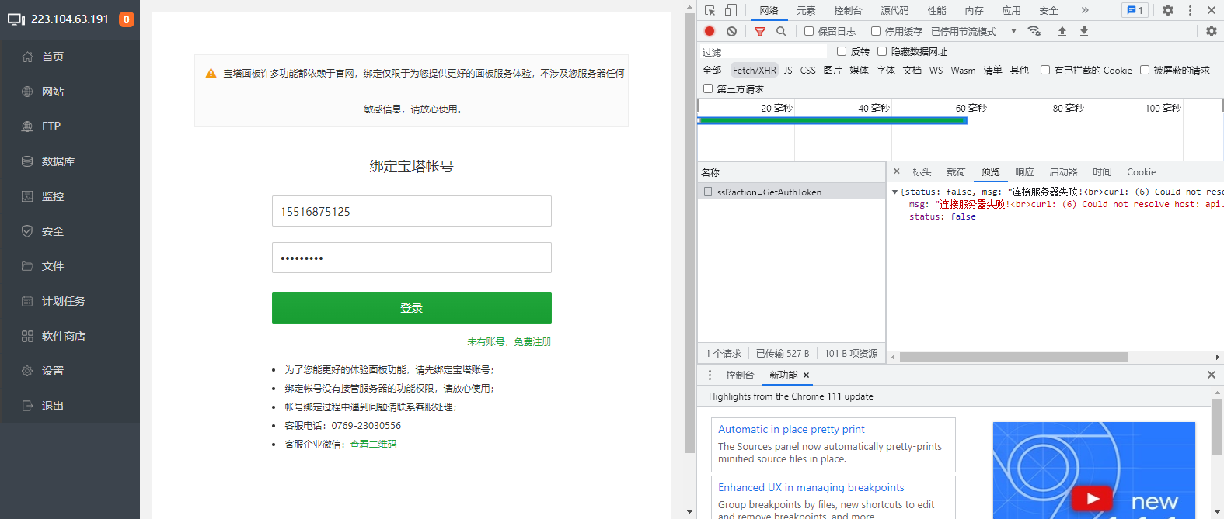Open DevTools main settings gear
1224x519 pixels.
point(1168,10)
